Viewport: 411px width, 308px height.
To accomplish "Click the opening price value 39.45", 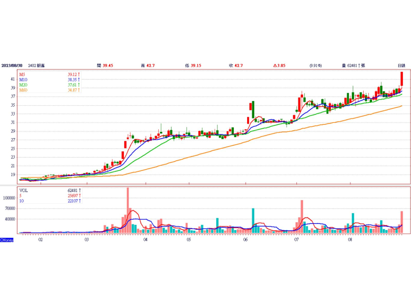I will click(x=107, y=66).
